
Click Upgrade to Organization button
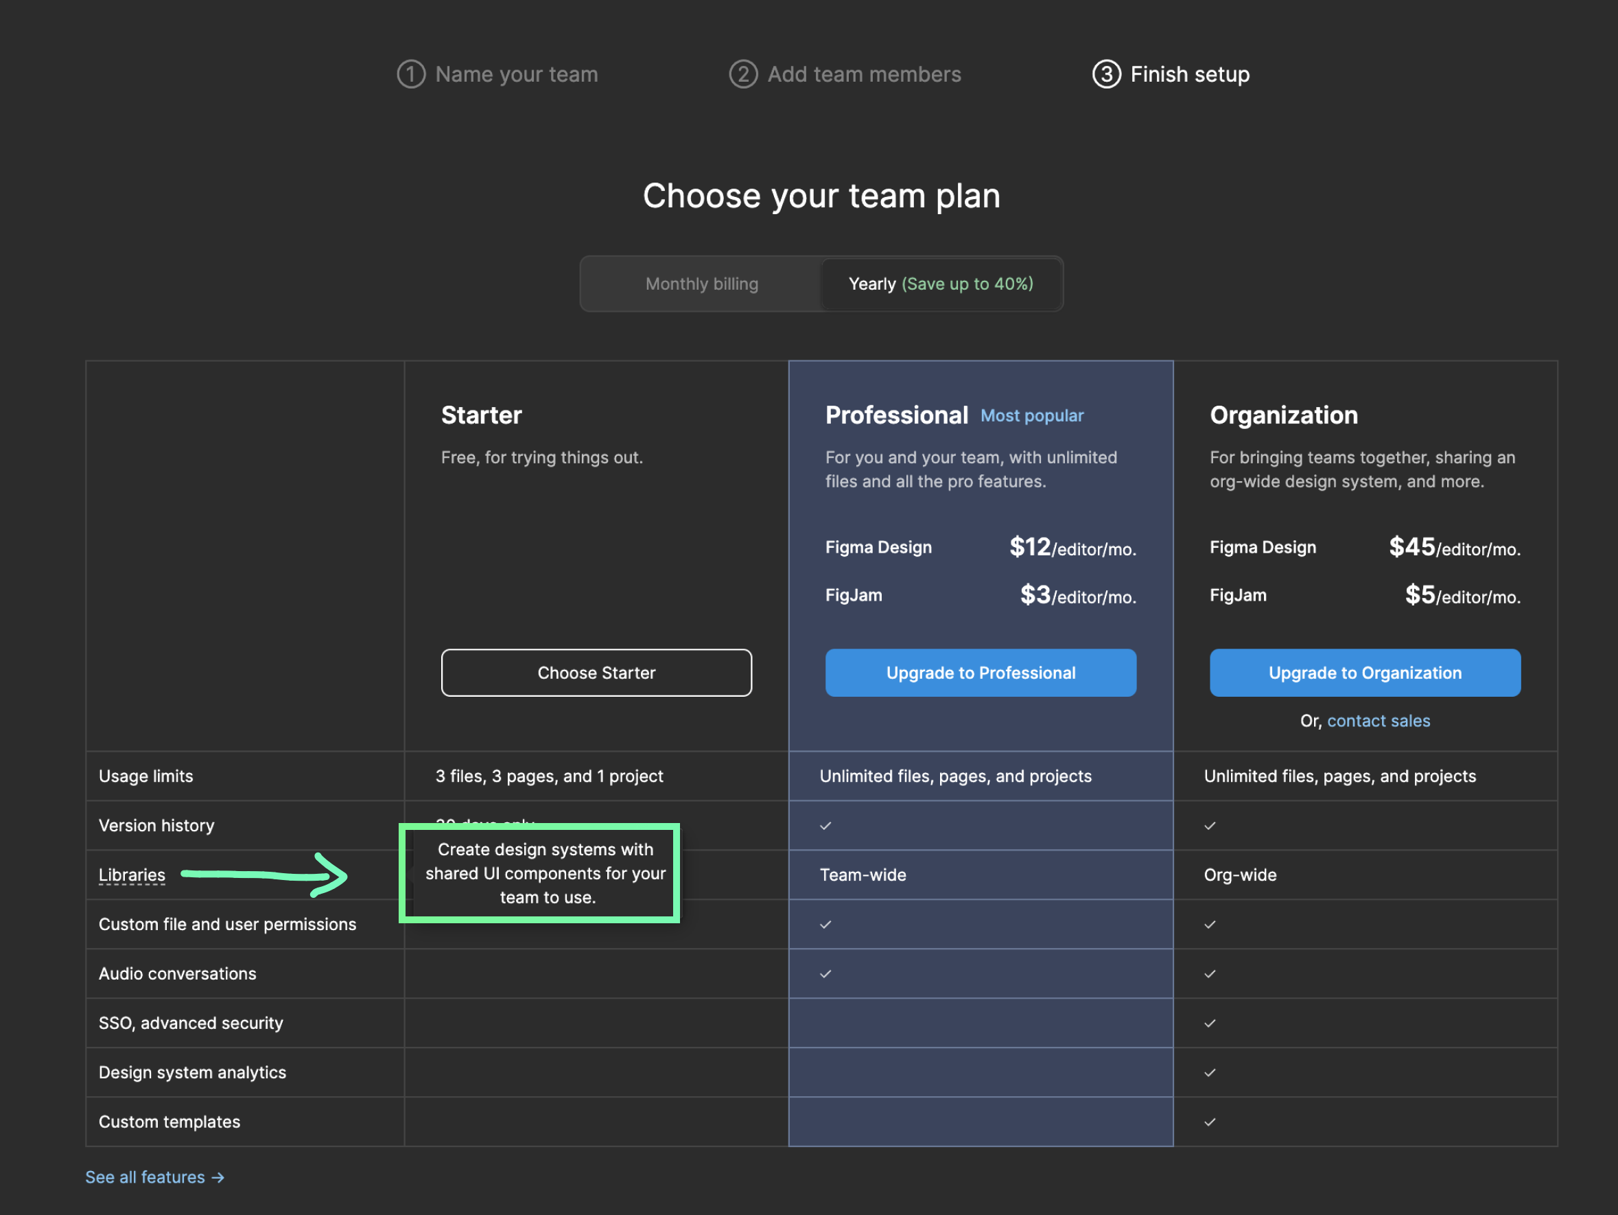point(1364,672)
